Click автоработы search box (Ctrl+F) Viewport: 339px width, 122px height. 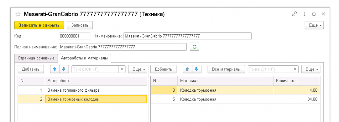point(95,69)
